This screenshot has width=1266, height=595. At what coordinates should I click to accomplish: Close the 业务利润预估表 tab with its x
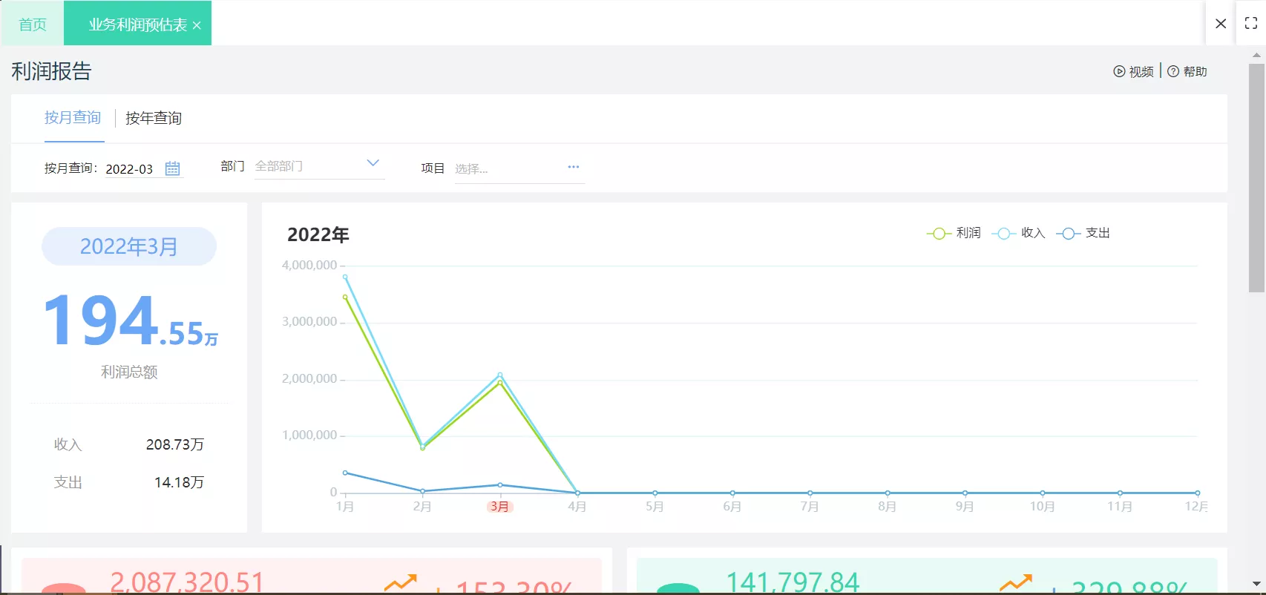pos(197,25)
